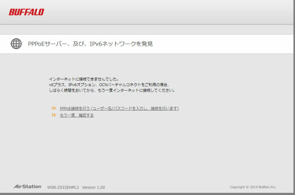Click arrow bullet beside もう一度、確認する
The height and width of the screenshot is (195, 295).
point(54,115)
